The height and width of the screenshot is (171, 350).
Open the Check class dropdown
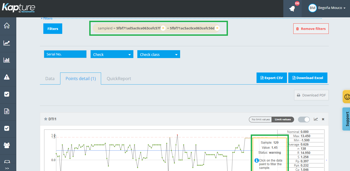[x=159, y=54]
